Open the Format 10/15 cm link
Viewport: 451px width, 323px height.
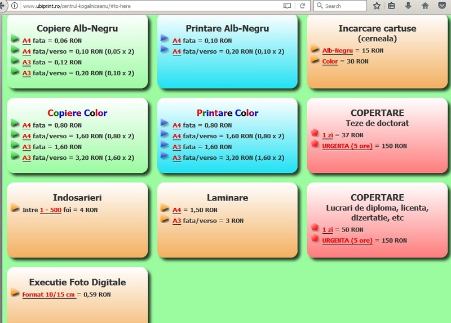49,294
